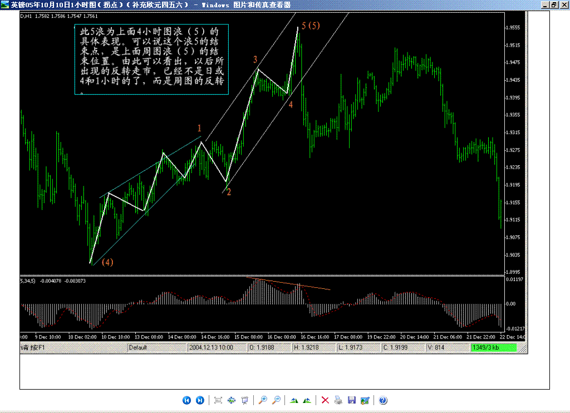Restore down the picture viewer window

point(554,4)
